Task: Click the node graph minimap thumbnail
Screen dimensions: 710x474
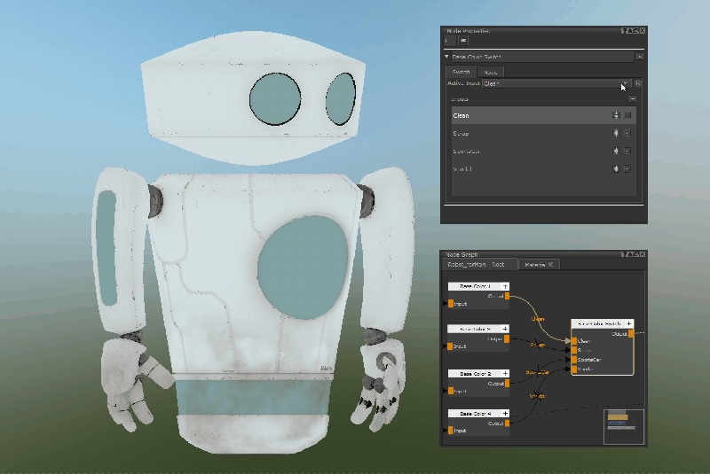Action: pyautogui.click(x=624, y=426)
